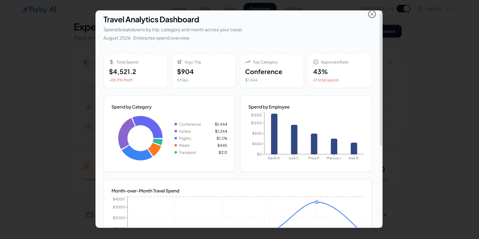The width and height of the screenshot is (479, 239).
Task: Click the Priya P. bar in the chart
Action: [314, 144]
